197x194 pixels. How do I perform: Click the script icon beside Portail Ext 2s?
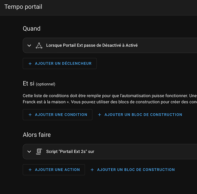pyautogui.click(x=39, y=152)
